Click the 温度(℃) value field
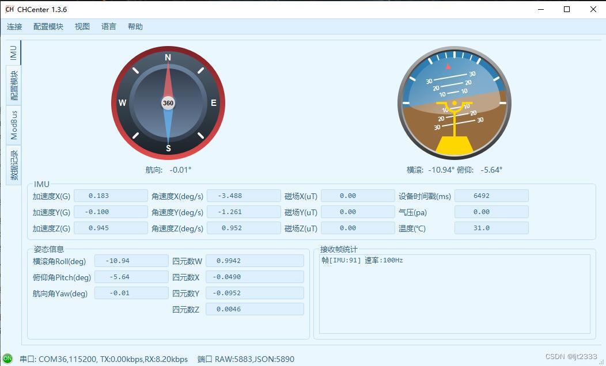The height and width of the screenshot is (366, 606). 491,228
